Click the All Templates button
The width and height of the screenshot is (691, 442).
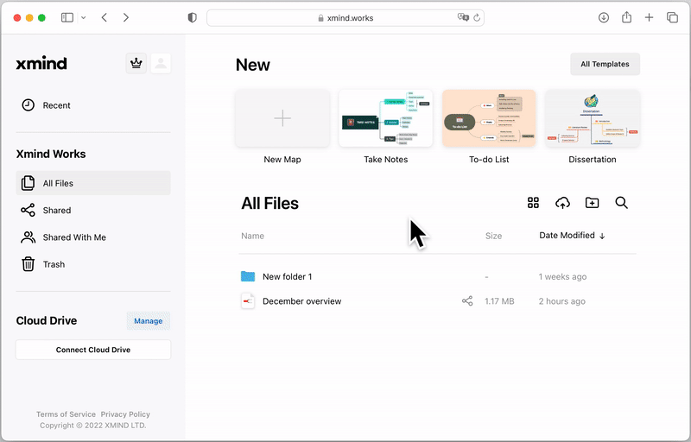(605, 64)
